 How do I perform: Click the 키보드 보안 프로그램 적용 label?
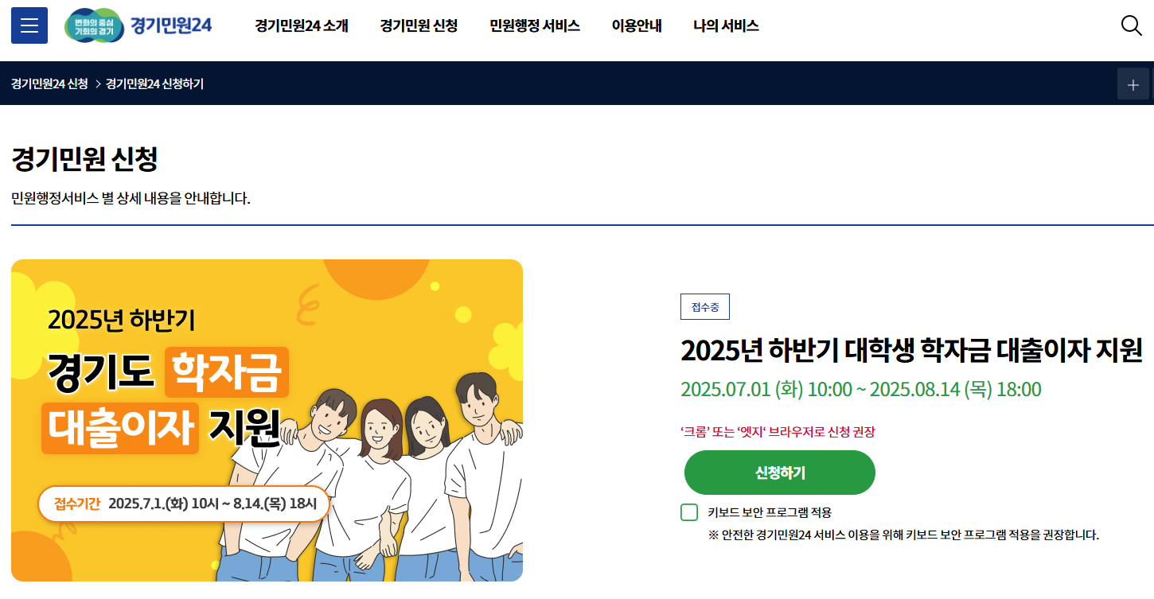pyautogui.click(x=770, y=512)
